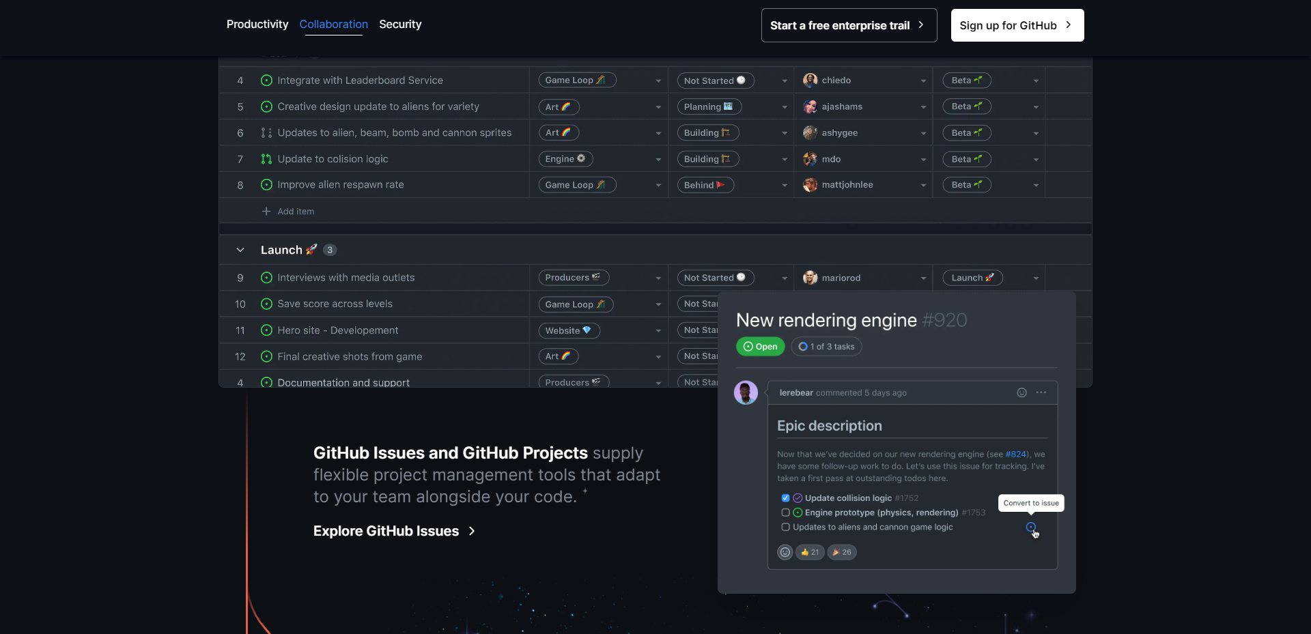Image resolution: width=1311 pixels, height=634 pixels.
Task: Open Planning status dropdown arrow
Action: tap(785, 107)
